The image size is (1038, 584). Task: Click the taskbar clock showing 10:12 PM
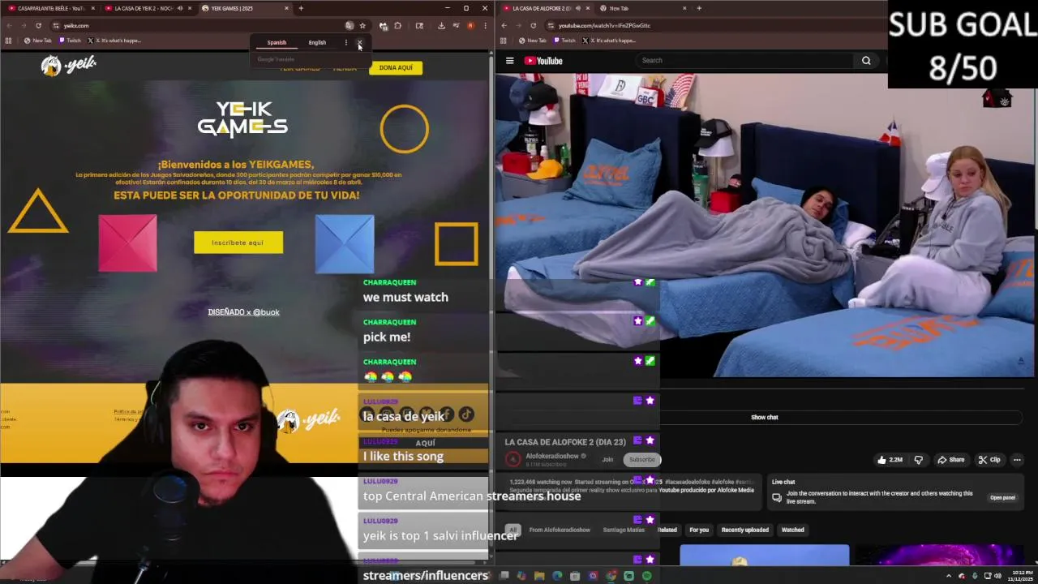coord(1020,576)
